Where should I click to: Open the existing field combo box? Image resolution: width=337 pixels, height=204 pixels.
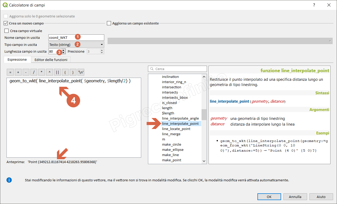click(220, 41)
